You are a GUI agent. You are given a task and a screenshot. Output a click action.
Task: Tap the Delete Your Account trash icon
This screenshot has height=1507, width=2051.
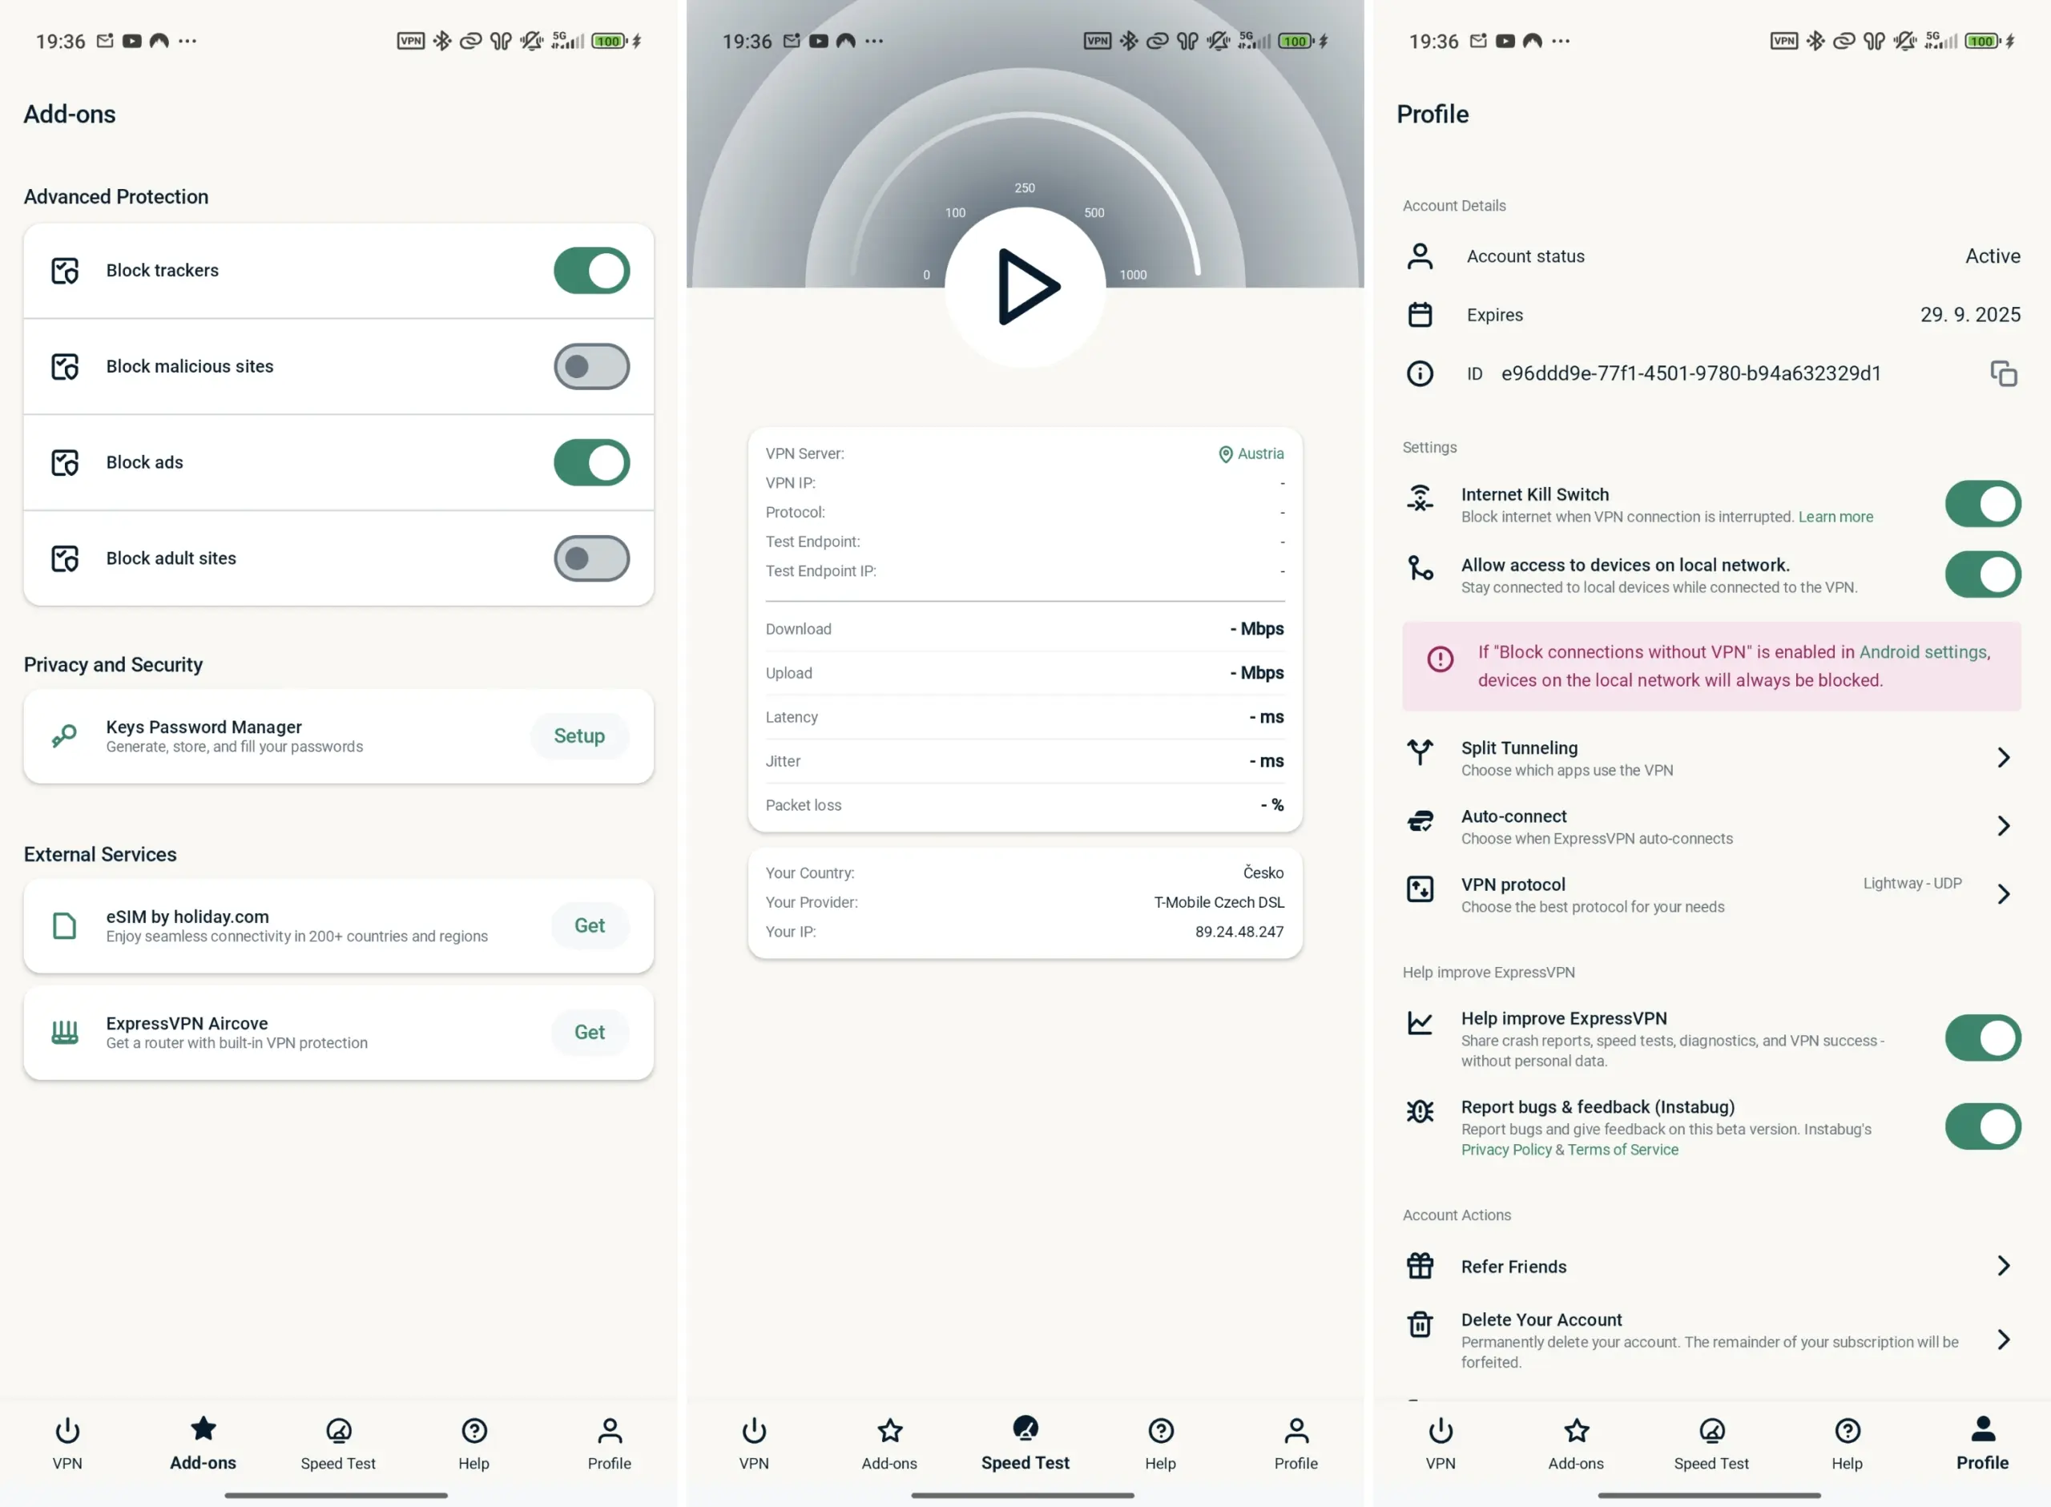[1420, 1324]
